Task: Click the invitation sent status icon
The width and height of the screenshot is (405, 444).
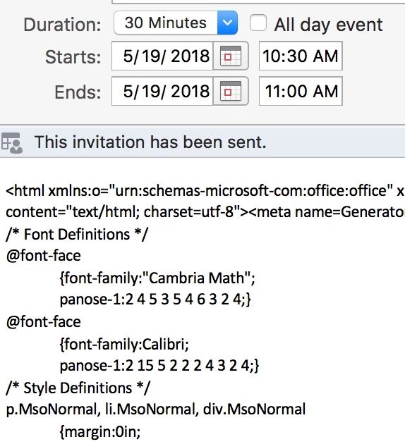Action: [11, 142]
